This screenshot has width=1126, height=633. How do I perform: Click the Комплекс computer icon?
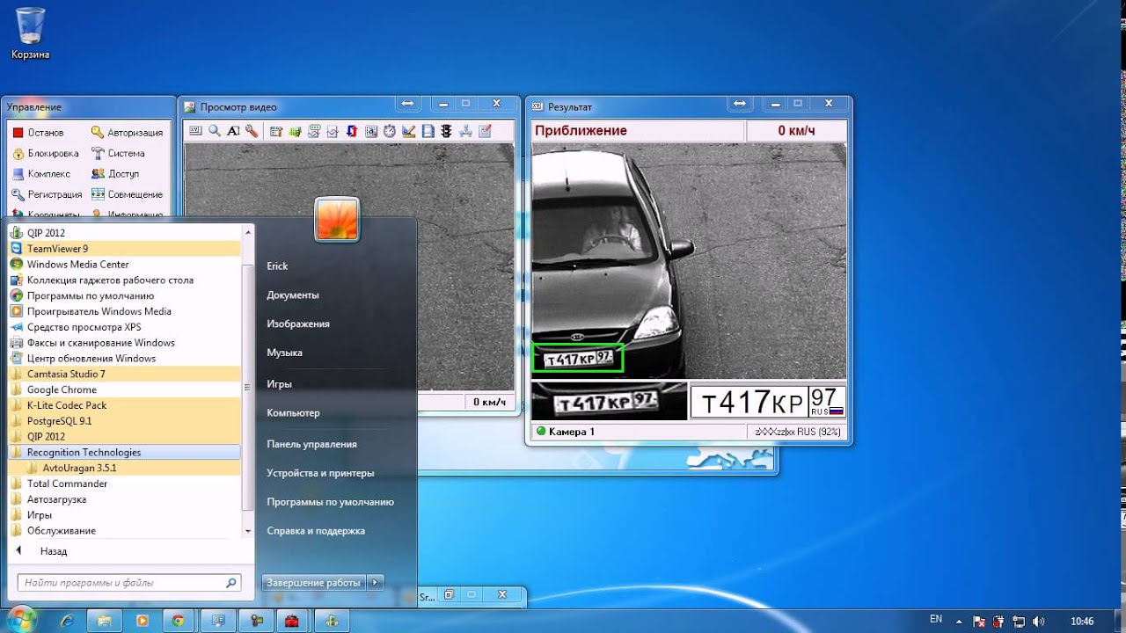18,173
